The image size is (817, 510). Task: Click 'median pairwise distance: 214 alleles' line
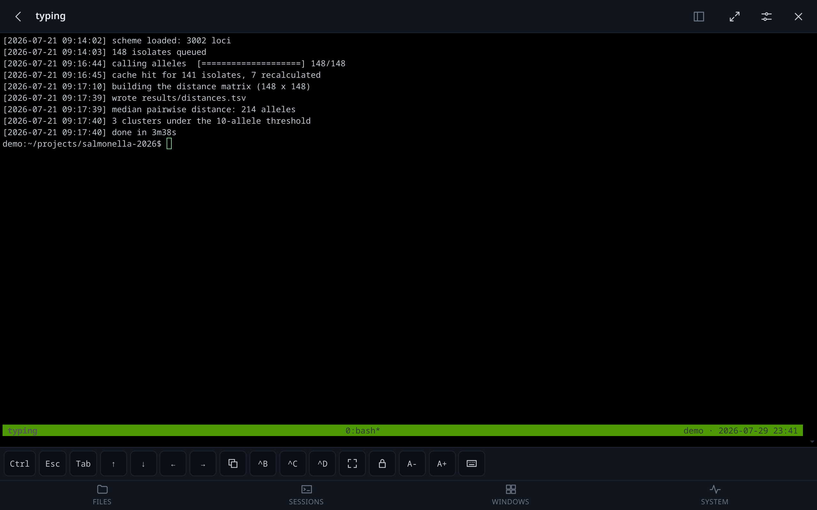tap(149, 110)
